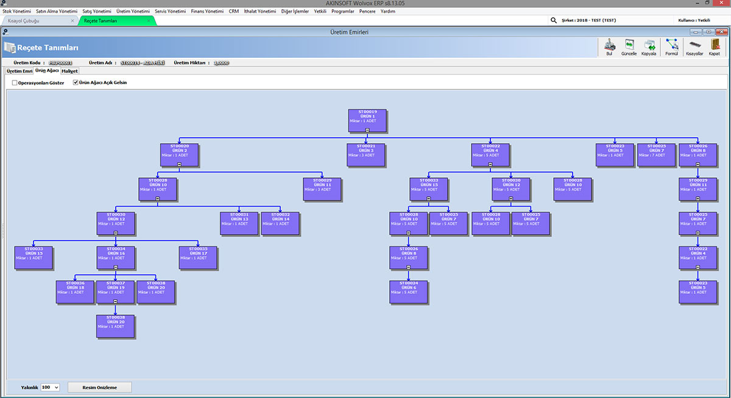The image size is (731, 398).
Task: Click the small icon left of Üretim Emirleri bar
Action: tap(5, 30)
